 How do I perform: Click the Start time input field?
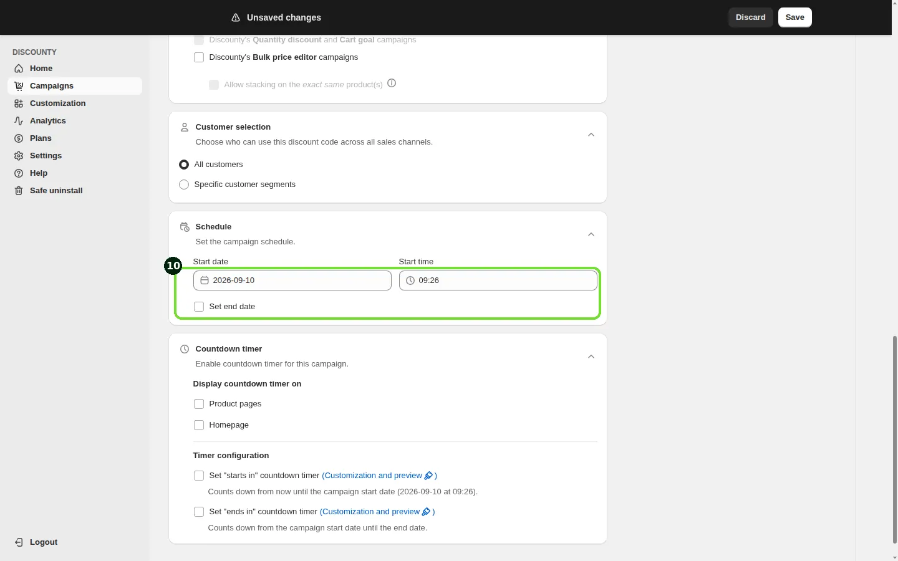498,280
